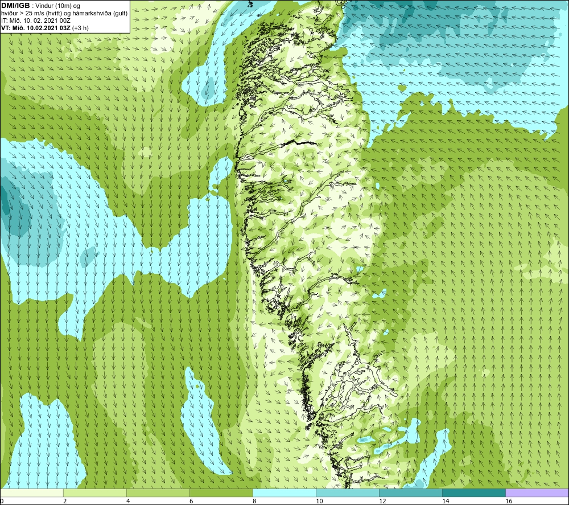Click the light green 2–4 m/s legend swatch
569x505 pixels.
94,492
